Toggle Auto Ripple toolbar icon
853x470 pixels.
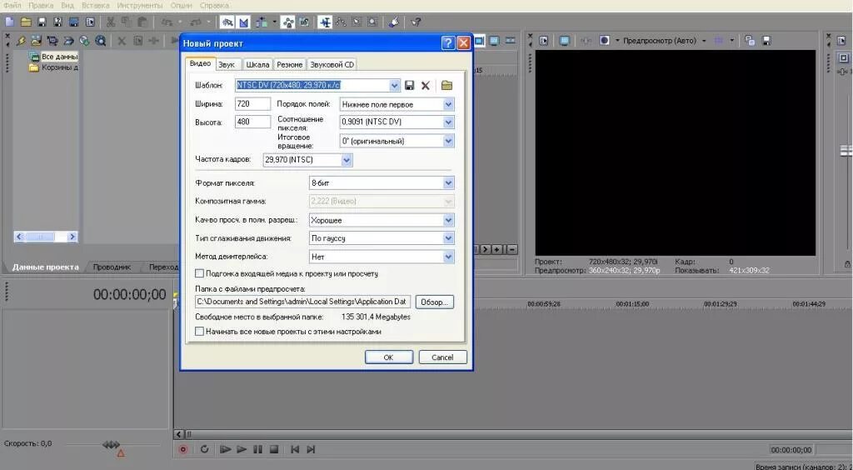point(262,22)
